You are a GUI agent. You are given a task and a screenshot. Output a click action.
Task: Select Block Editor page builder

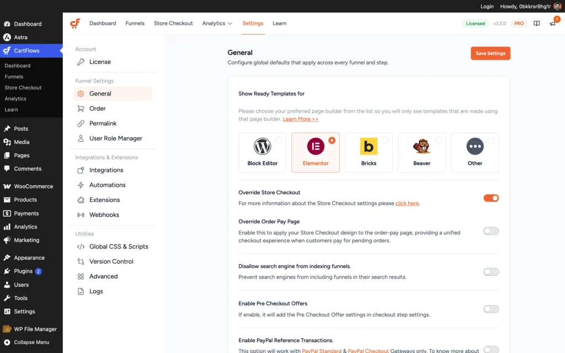pyautogui.click(x=262, y=153)
